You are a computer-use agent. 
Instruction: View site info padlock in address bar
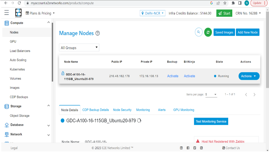(x=28, y=3)
